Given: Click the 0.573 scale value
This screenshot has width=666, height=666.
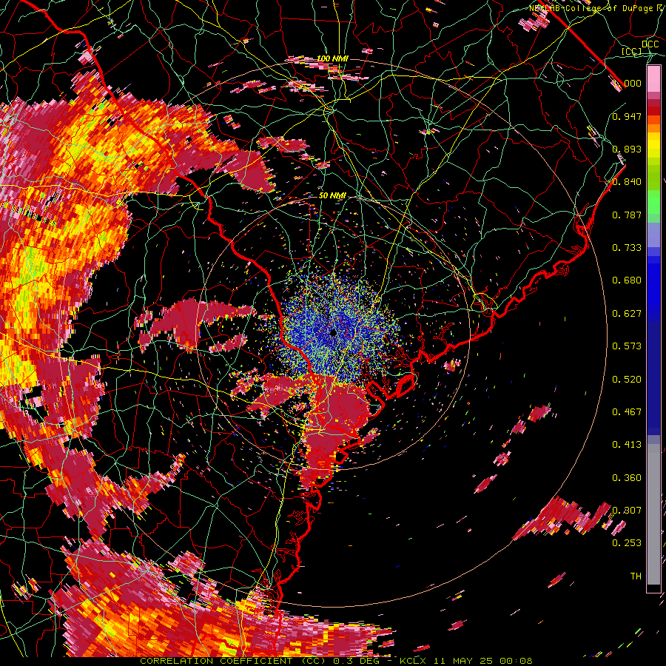Looking at the screenshot, I should point(627,346).
